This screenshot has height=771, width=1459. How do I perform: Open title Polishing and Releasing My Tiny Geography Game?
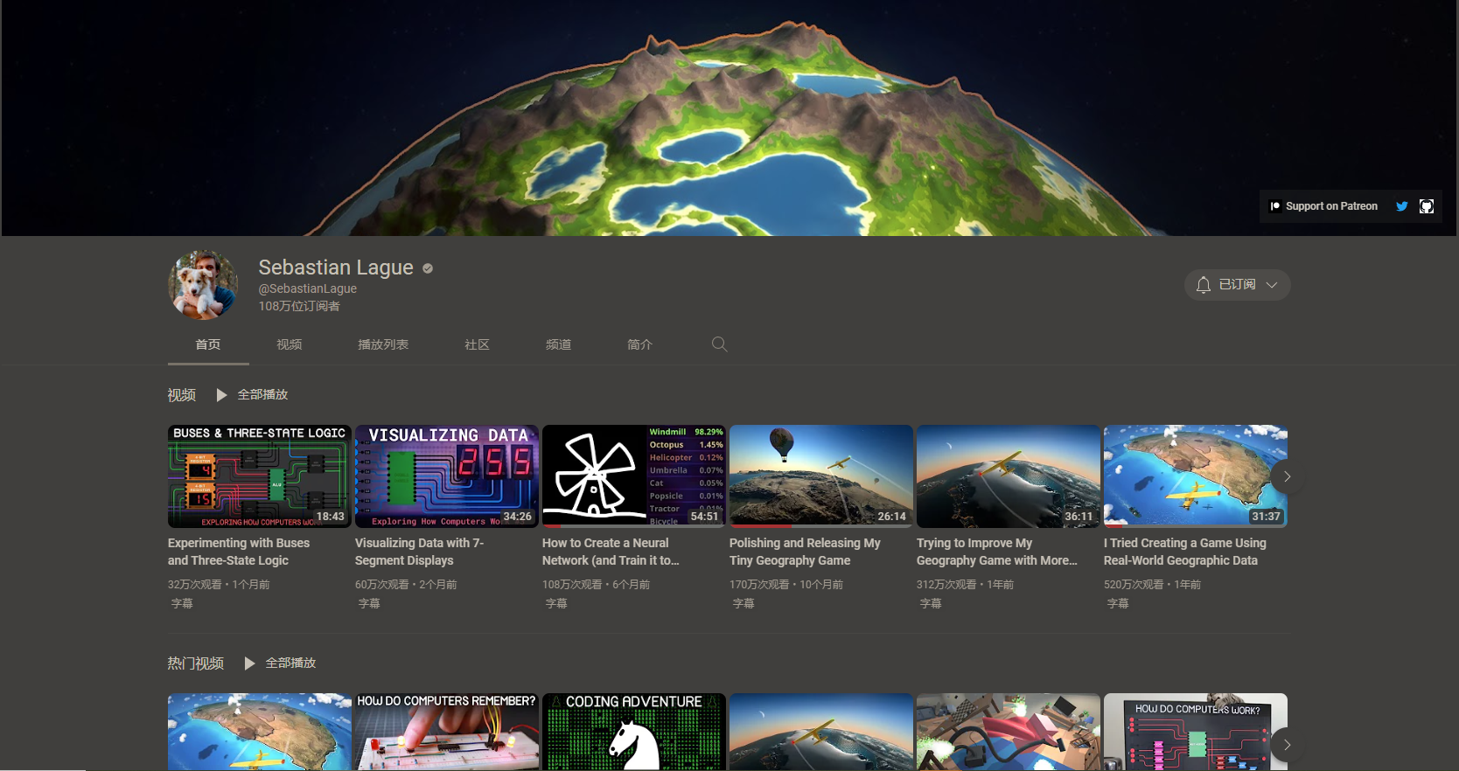(x=805, y=552)
